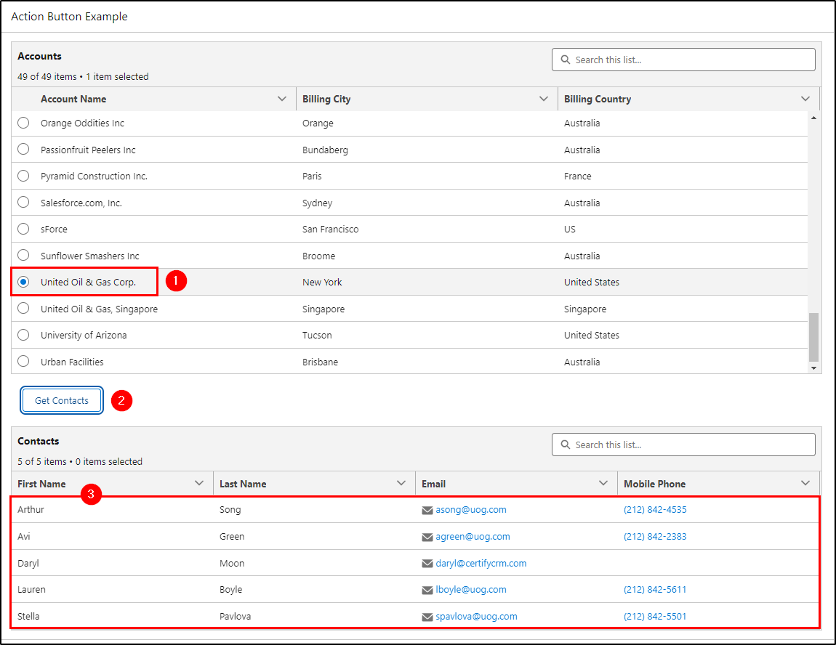This screenshot has height=645, width=836.
Task: Sort by the Billing Country column header
Action: pos(598,99)
